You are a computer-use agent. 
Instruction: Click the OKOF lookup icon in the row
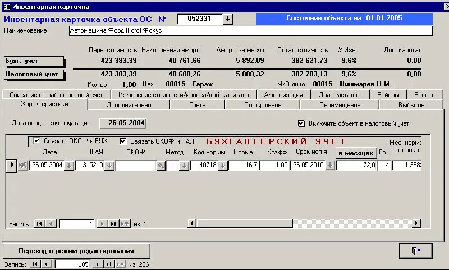pyautogui.click(x=161, y=165)
